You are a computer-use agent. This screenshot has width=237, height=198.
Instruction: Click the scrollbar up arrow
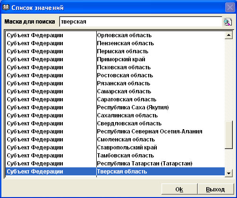click(x=229, y=35)
